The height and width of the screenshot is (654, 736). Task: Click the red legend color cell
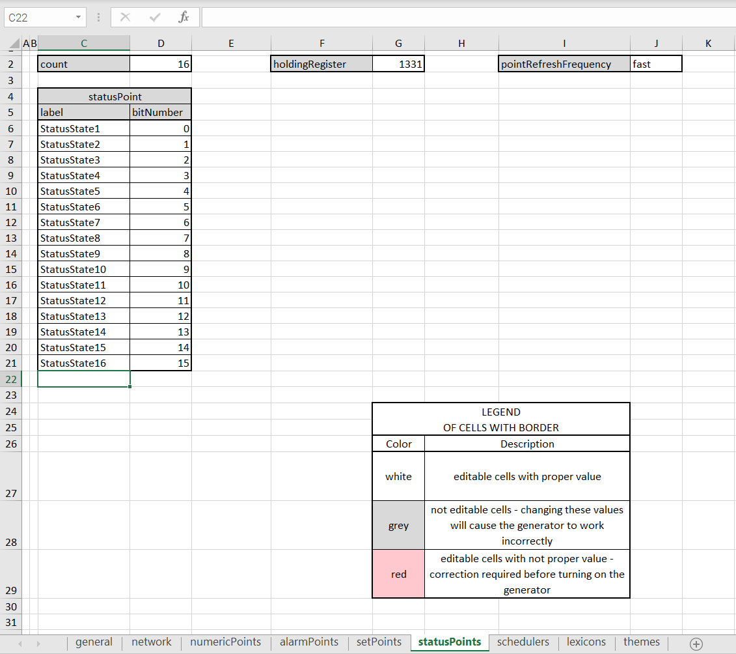tap(398, 574)
